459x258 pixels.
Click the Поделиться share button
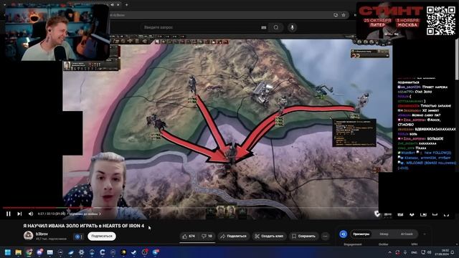[234, 236]
